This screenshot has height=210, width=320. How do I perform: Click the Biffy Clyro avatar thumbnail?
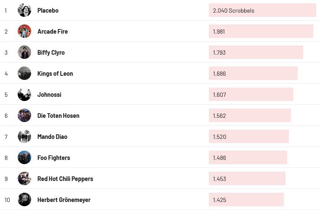click(24, 52)
